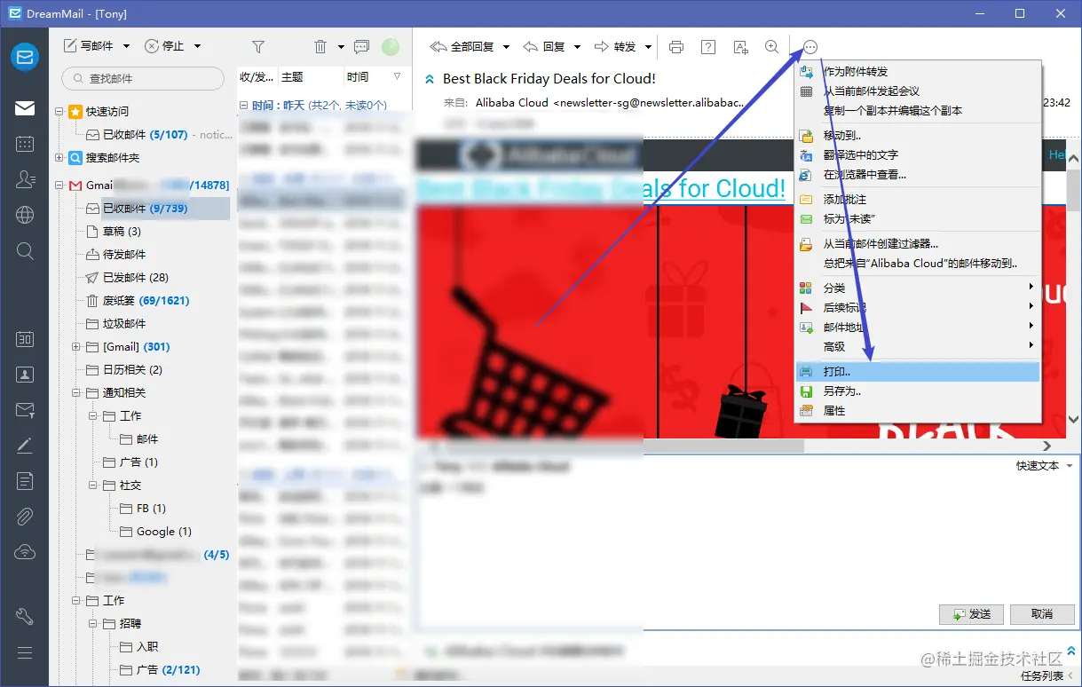
Task: Open the hamburger menu at sidebar bottom
Action: (25, 652)
